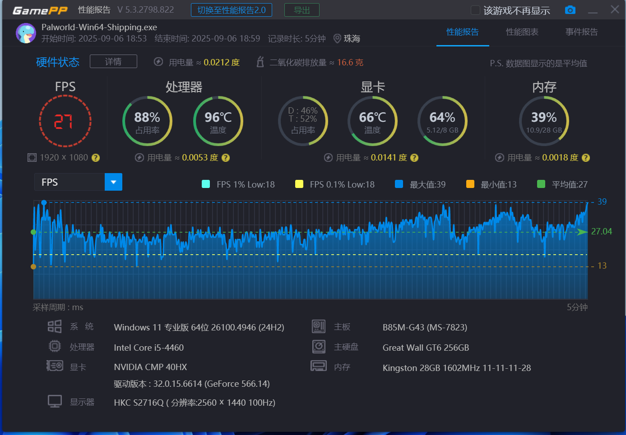626x435 pixels.
Task: Open the FPS chart type dropdown arrow
Action: (x=113, y=182)
